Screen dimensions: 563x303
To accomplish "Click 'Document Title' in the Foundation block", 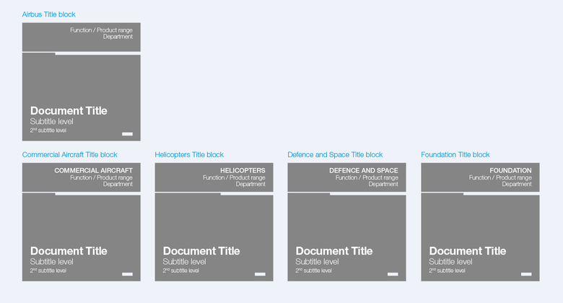I will click(468, 251).
